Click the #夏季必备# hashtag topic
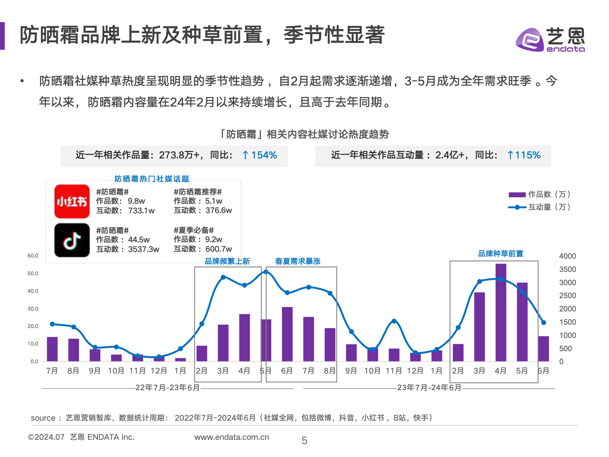 point(194,230)
